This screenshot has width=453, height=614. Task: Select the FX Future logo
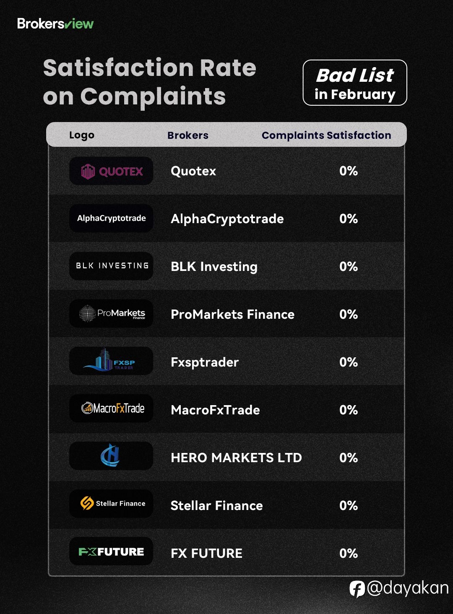(111, 551)
